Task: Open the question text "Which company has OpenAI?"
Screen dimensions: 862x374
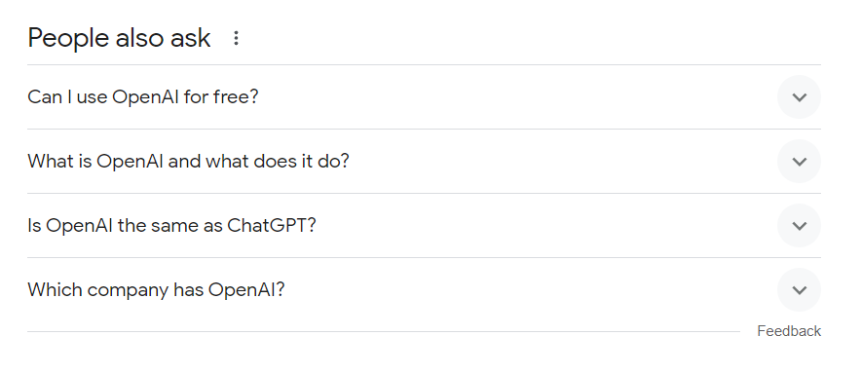Action: [x=156, y=290]
